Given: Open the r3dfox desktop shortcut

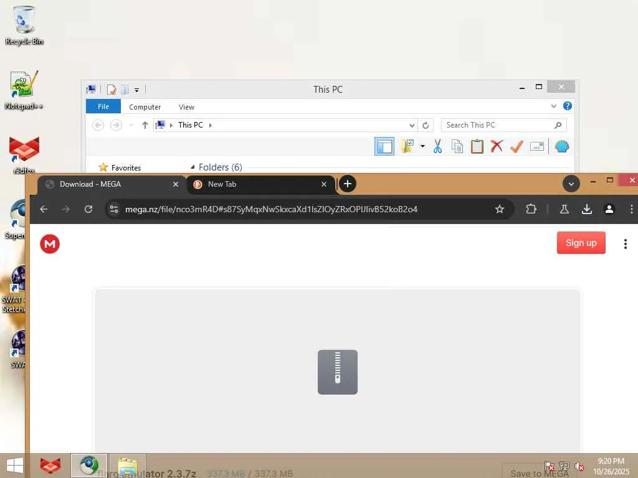Looking at the screenshot, I should coord(24,155).
